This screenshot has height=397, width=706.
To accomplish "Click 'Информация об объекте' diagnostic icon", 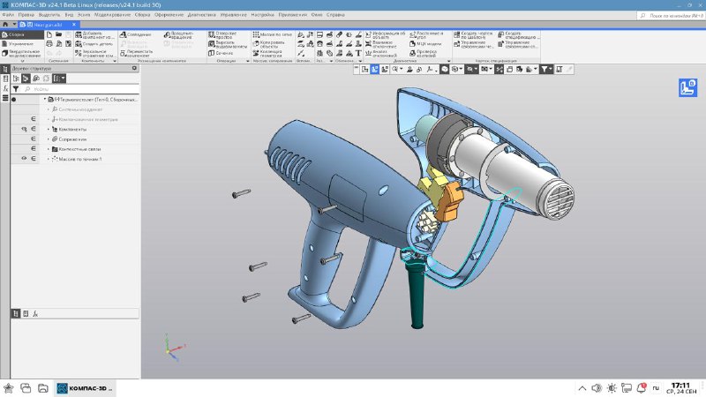I will [x=370, y=34].
